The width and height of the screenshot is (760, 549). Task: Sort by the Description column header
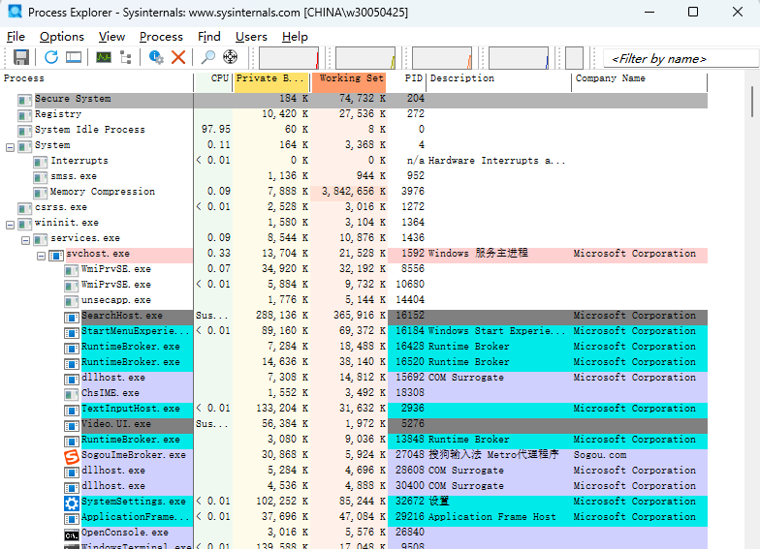point(498,81)
